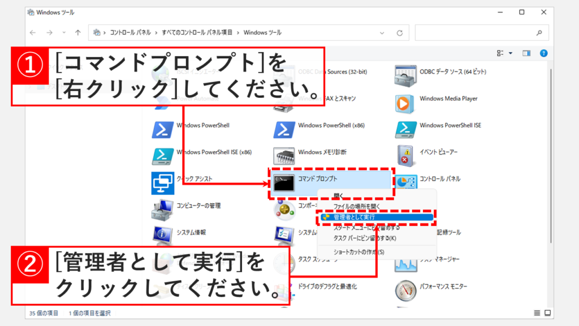
Task: Select the コントロール パネル icon
Action: [x=406, y=182]
